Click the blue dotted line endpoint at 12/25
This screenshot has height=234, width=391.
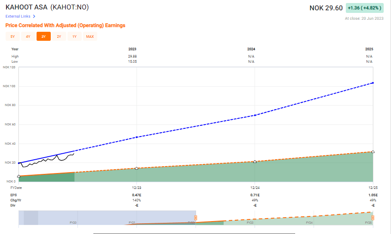click(373, 83)
